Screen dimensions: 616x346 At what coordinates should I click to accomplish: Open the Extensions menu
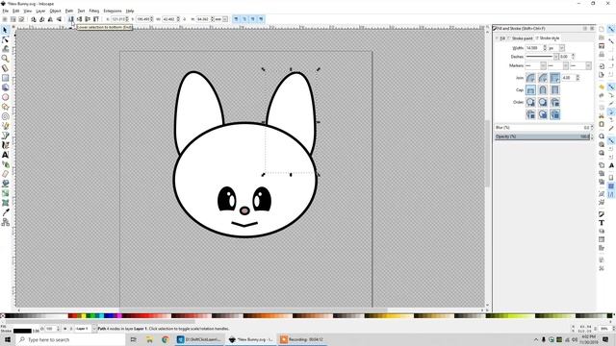point(113,11)
